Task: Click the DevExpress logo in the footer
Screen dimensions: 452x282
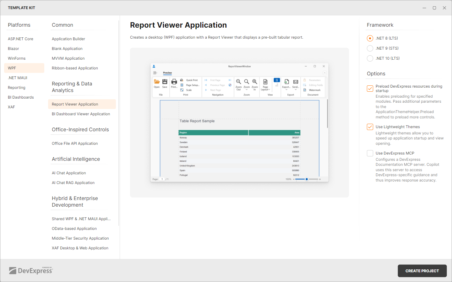Action: 30,270
